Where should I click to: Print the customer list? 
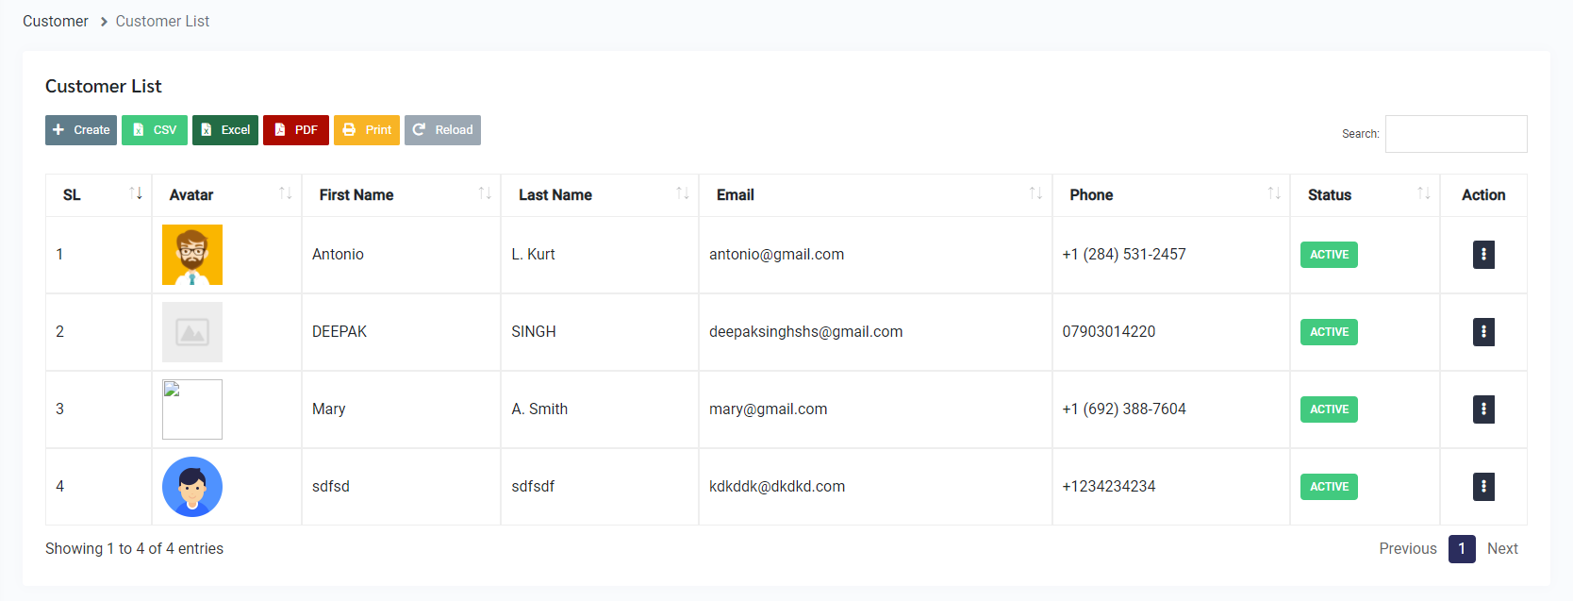click(x=367, y=130)
